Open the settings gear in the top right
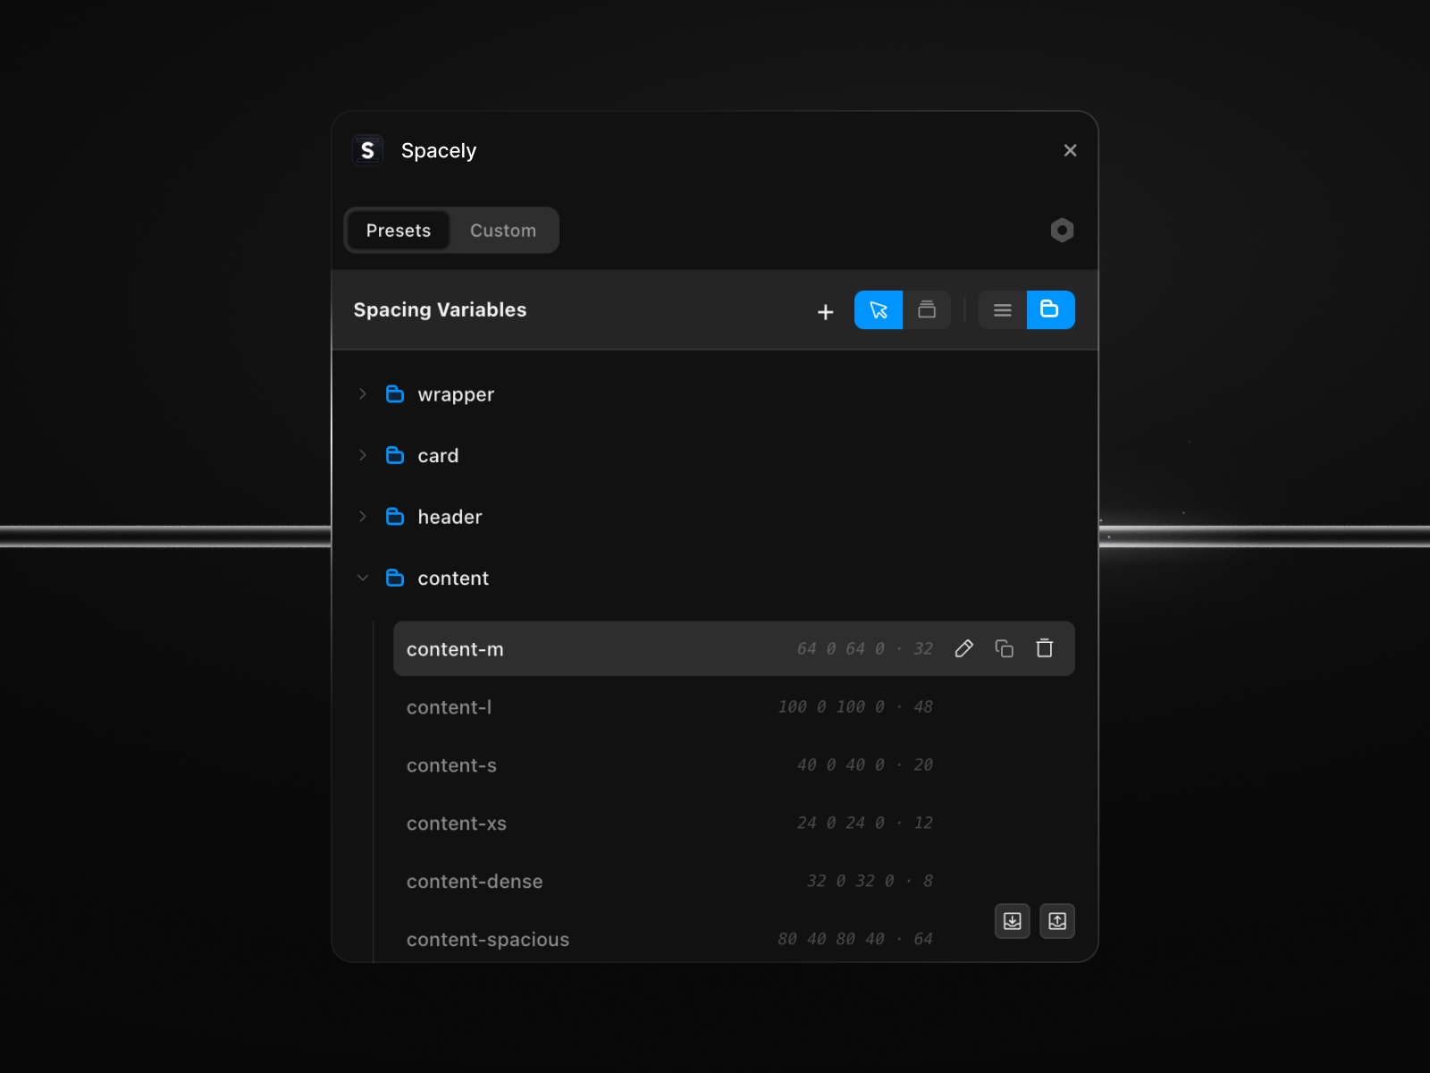Screen dimensions: 1430x1073 1062,230
